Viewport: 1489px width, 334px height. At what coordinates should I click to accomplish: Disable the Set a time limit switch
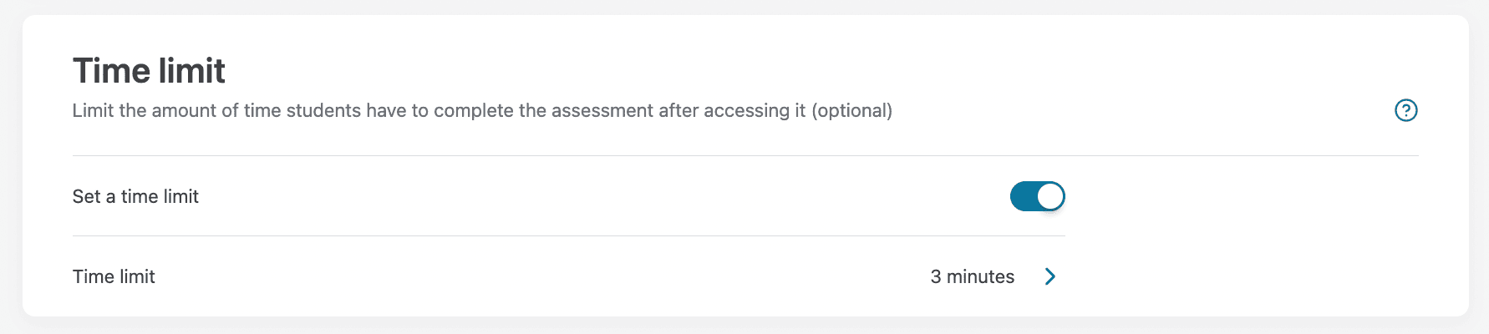click(x=1037, y=196)
